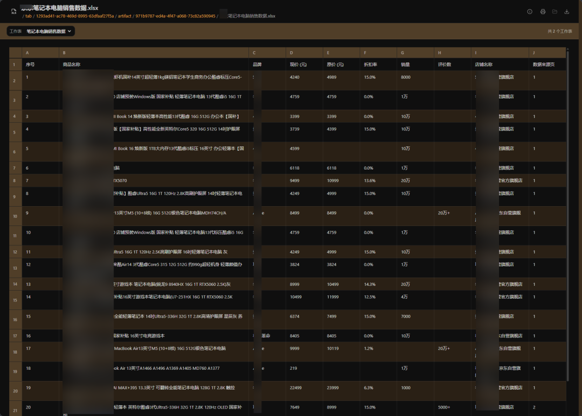The width and height of the screenshot is (582, 416).
Task: Click the print icon
Action: coord(543,11)
